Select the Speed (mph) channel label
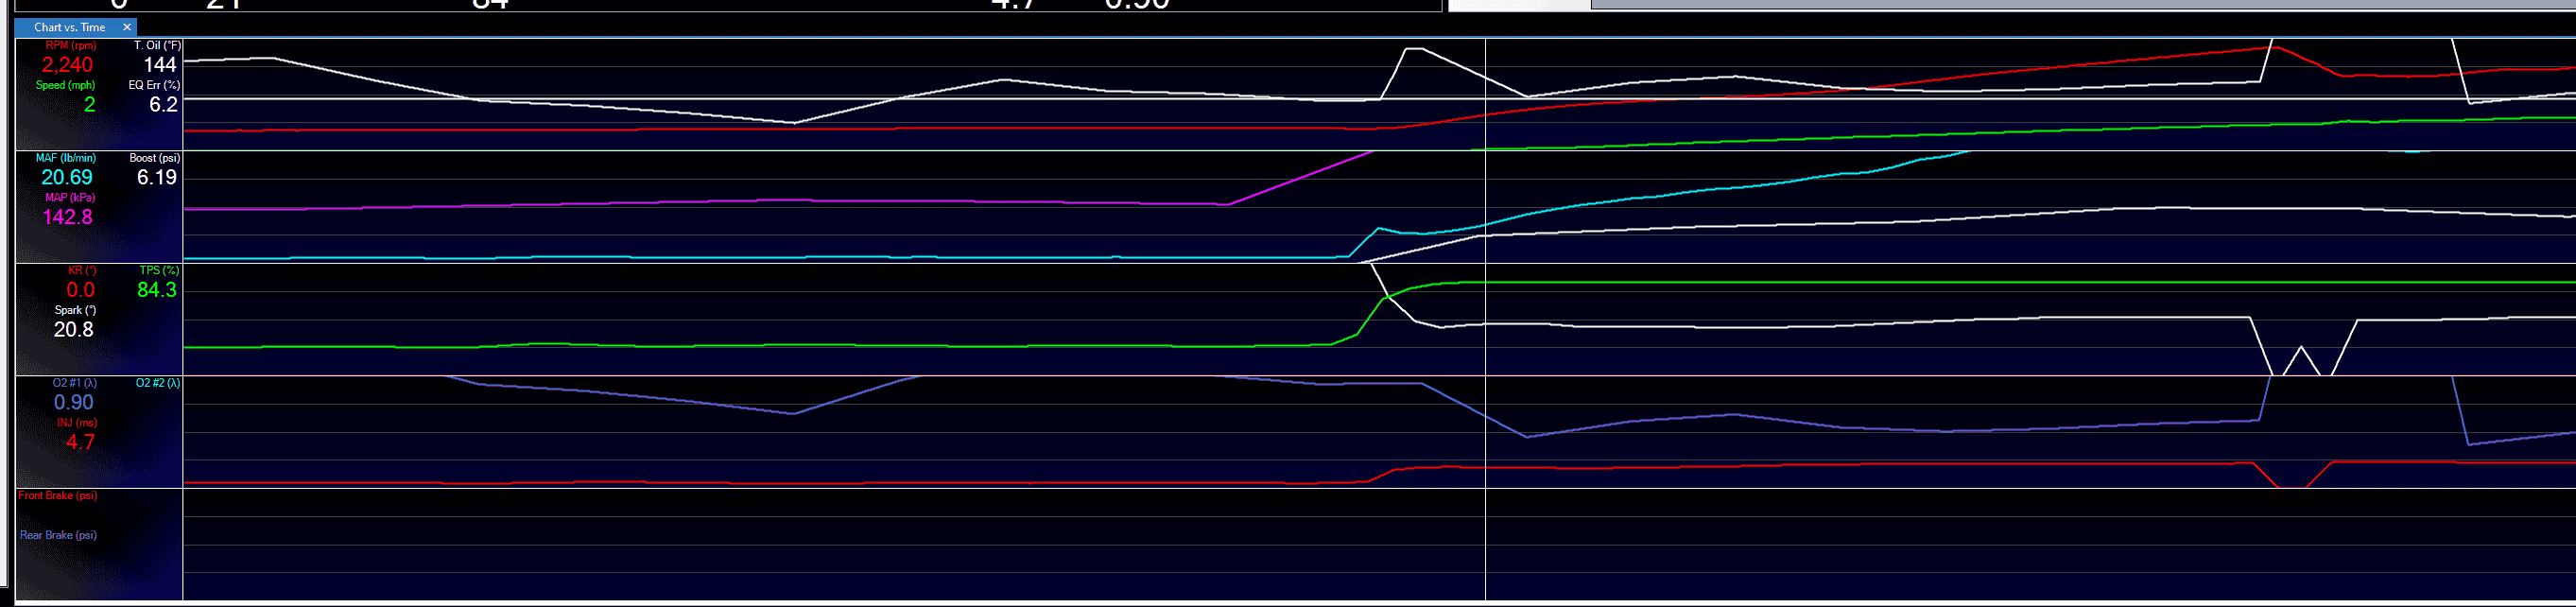This screenshot has width=2576, height=607. [66, 85]
